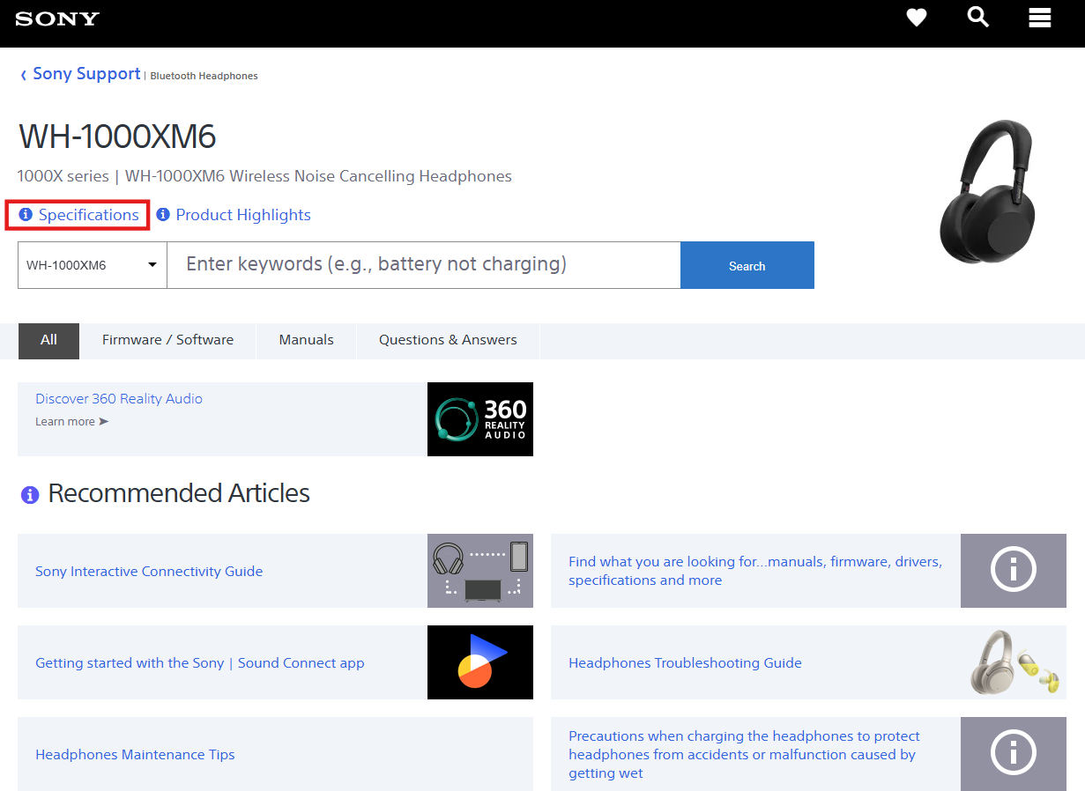Click the info circle on charging precautions article

pos(1014,754)
